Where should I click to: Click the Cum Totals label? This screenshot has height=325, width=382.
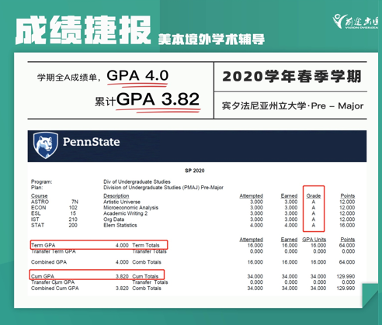click(x=145, y=276)
